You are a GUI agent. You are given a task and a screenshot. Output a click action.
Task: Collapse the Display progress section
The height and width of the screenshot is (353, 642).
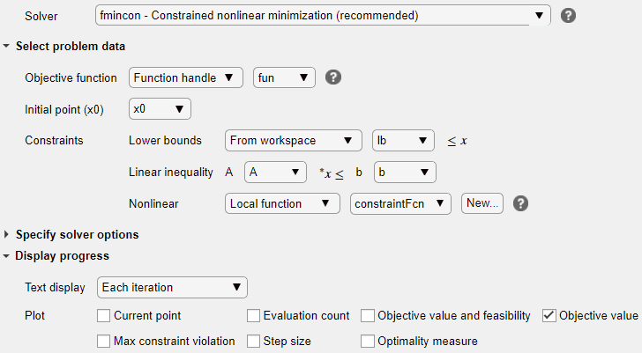(x=8, y=256)
